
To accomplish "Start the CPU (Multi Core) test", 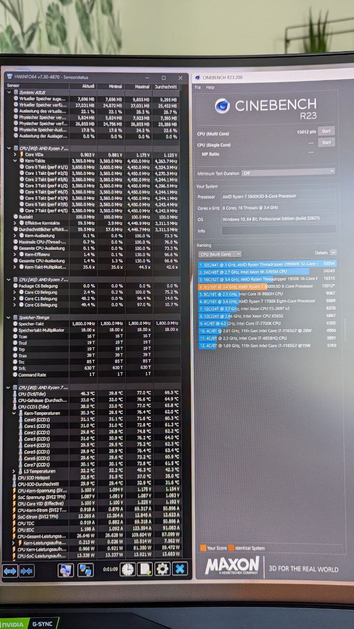I will pyautogui.click(x=326, y=131).
